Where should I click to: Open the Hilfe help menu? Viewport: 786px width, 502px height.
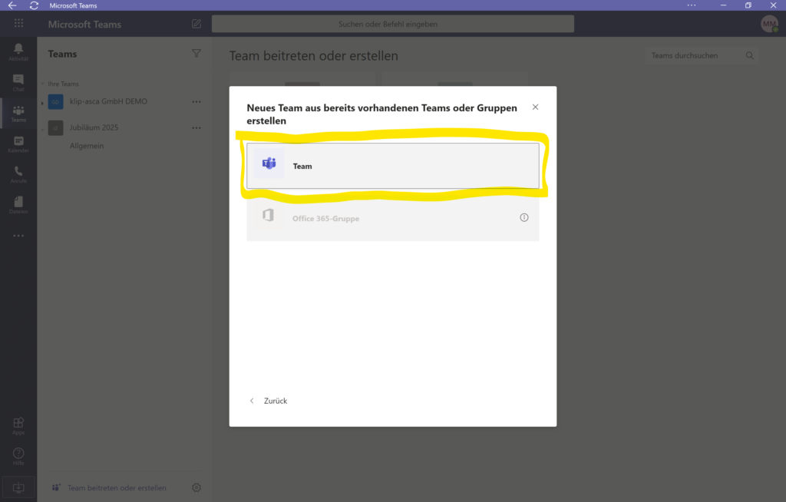pyautogui.click(x=18, y=457)
